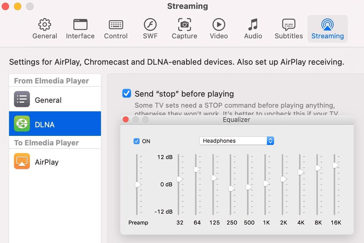Click the 1K band slider handle
The image size is (364, 243).
(266, 183)
